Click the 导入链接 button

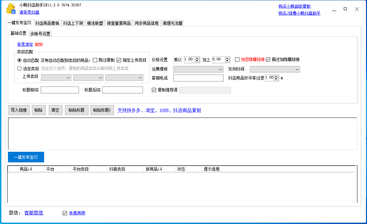coord(19,110)
